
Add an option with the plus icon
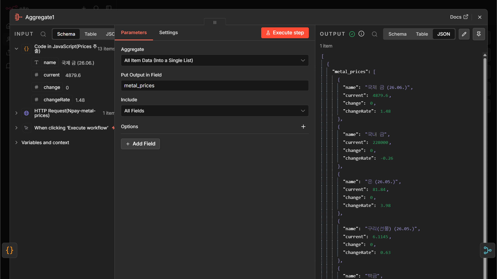click(303, 127)
